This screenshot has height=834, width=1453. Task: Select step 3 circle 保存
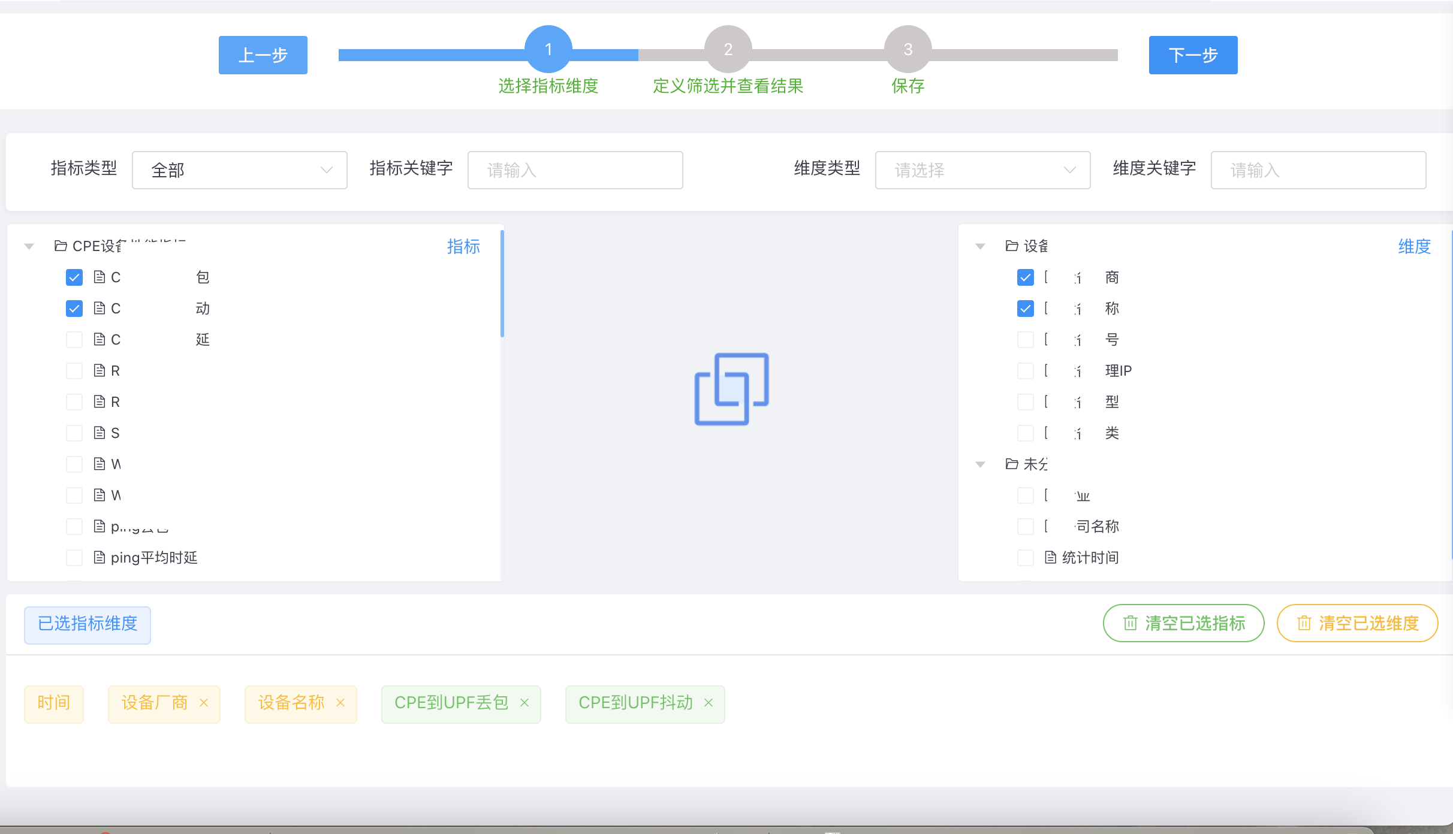pos(908,49)
